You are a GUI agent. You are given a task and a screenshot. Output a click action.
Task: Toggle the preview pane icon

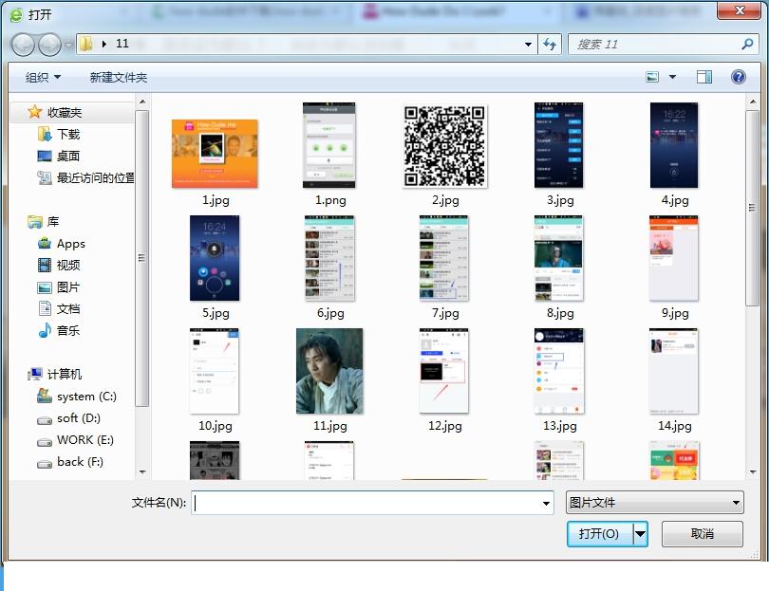(x=704, y=77)
